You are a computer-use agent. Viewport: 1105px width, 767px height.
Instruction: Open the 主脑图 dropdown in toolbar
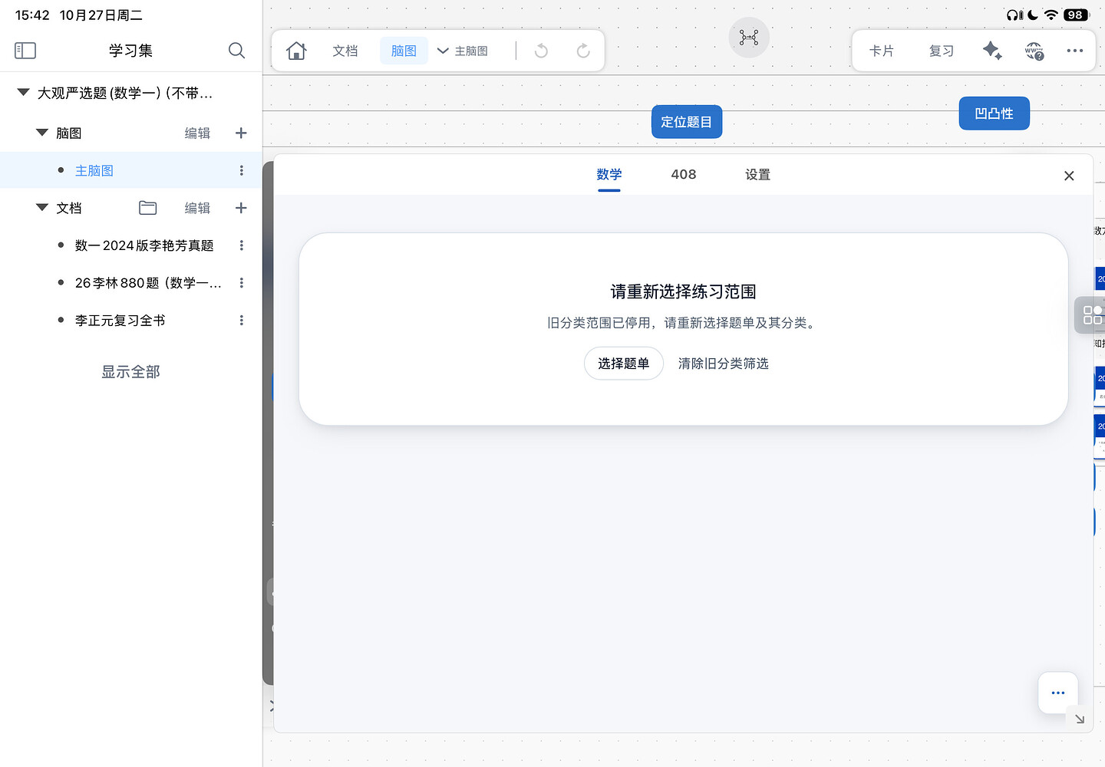click(463, 51)
